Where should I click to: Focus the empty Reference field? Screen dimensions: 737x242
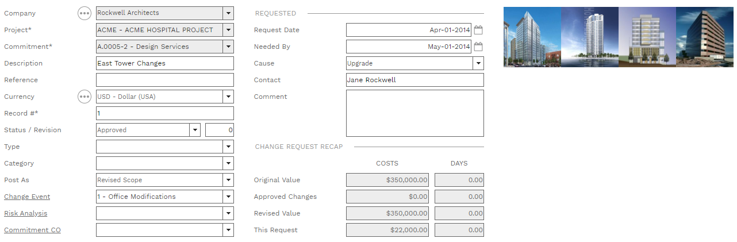point(164,80)
